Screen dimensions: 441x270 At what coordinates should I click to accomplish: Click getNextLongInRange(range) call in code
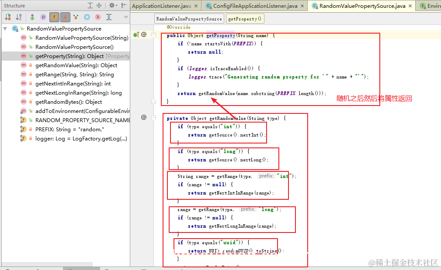coord(241,226)
